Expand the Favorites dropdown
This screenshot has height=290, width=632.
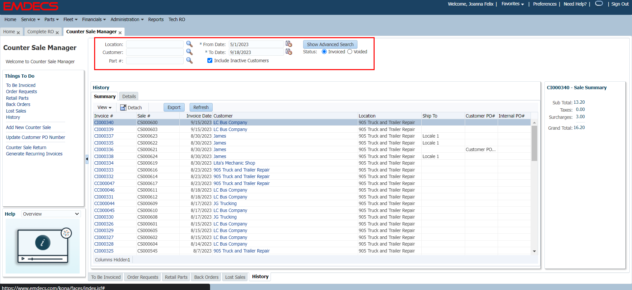coord(513,4)
